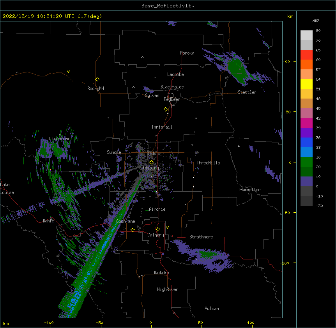Screen dimensions: 336x328
Task: Click the RedDeer label
Action: (172, 99)
